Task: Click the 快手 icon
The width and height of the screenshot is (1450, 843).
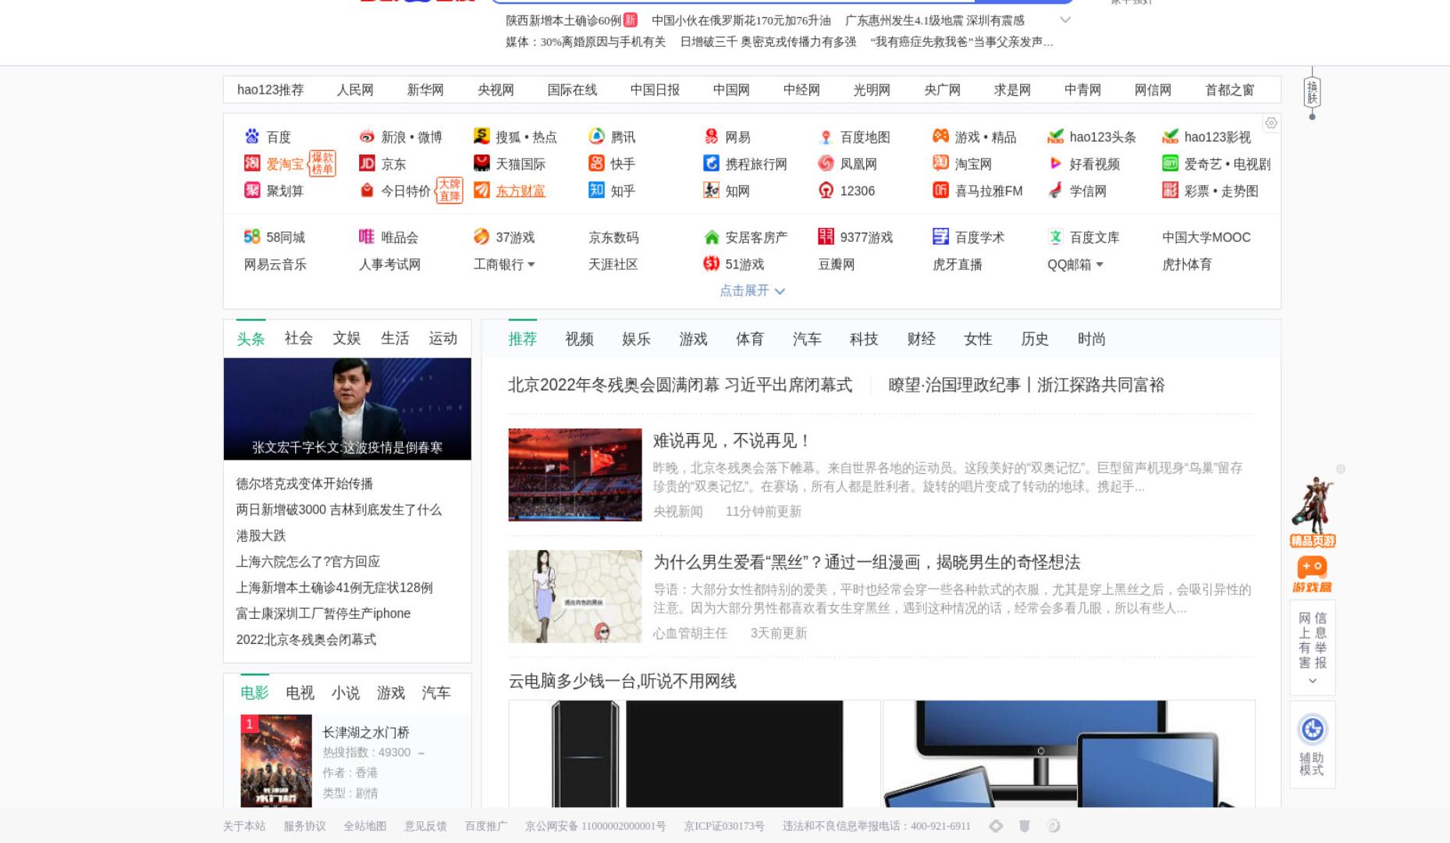Action: point(596,163)
